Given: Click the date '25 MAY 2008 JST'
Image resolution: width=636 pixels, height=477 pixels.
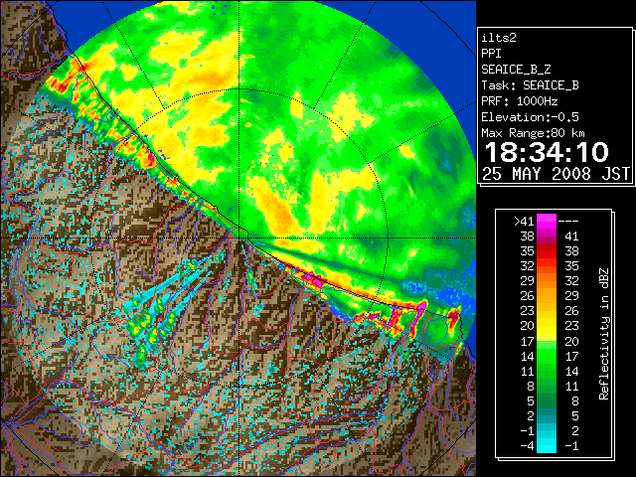Looking at the screenshot, I should (556, 174).
